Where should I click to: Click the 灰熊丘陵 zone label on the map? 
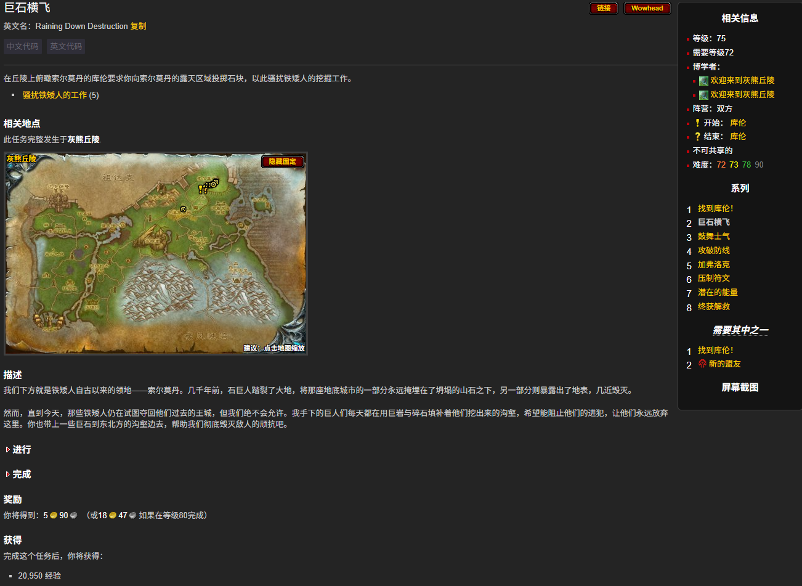pyautogui.click(x=22, y=159)
